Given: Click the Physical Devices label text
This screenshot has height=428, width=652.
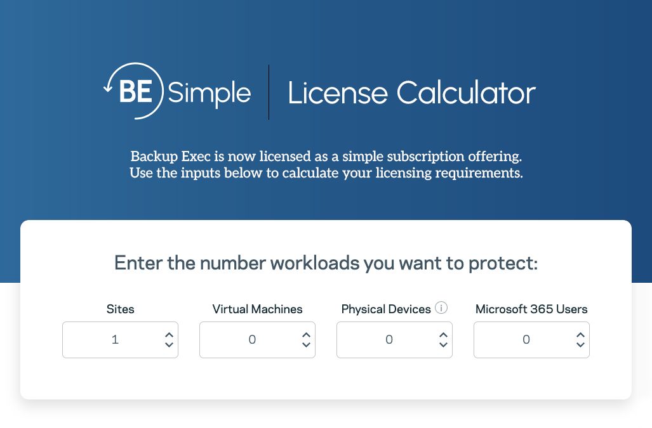Looking at the screenshot, I should point(386,309).
